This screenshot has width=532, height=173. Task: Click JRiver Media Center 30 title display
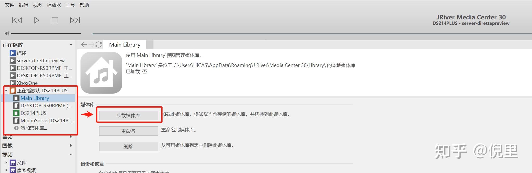(471, 17)
